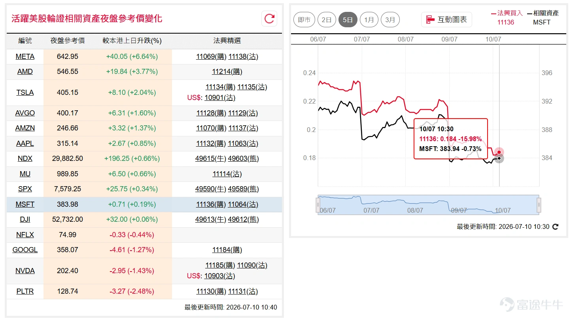Open the PLTR stock link
Image resolution: width=571 pixels, height=319 pixels.
point(25,291)
